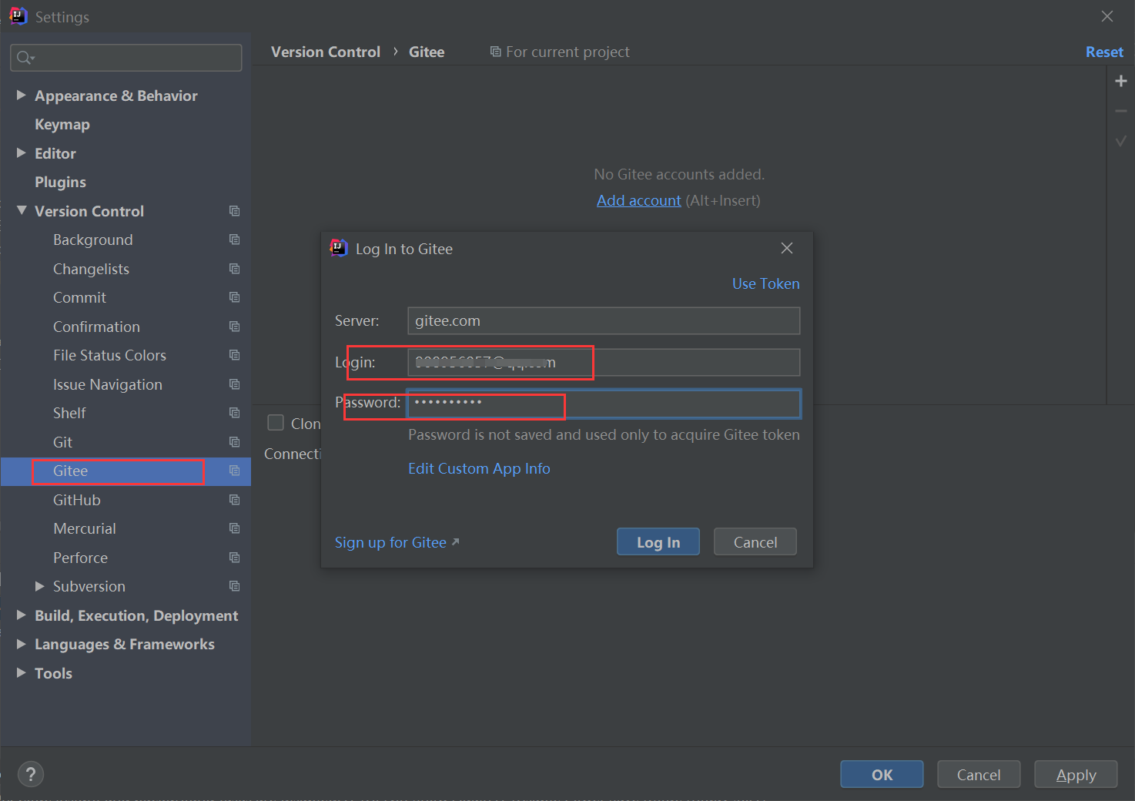Select Shelf settings page
1135x801 pixels.
69,414
